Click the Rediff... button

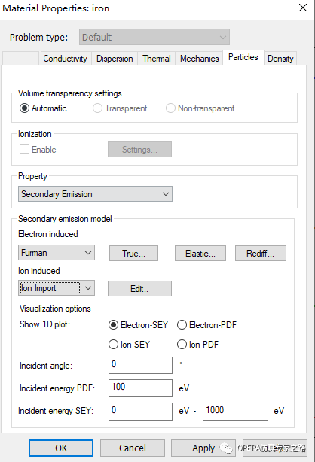coord(261,254)
